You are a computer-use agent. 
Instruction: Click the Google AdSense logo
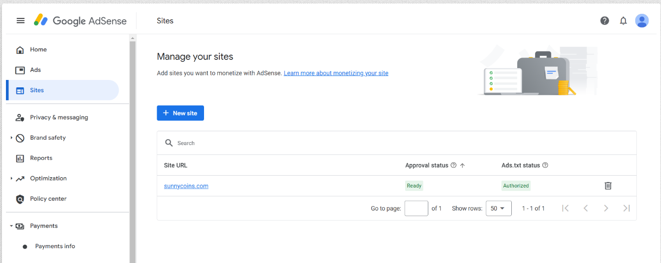tap(80, 21)
